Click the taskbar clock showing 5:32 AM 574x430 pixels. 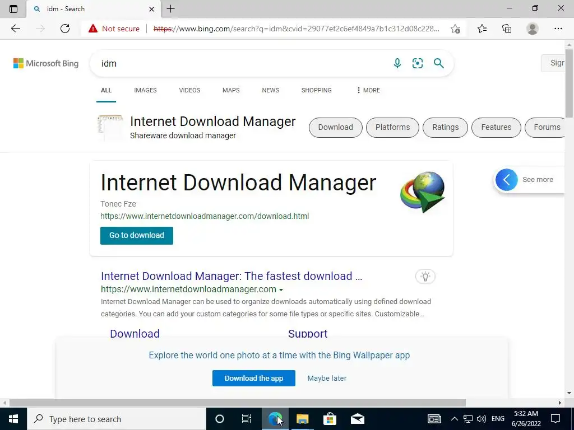pos(526,419)
